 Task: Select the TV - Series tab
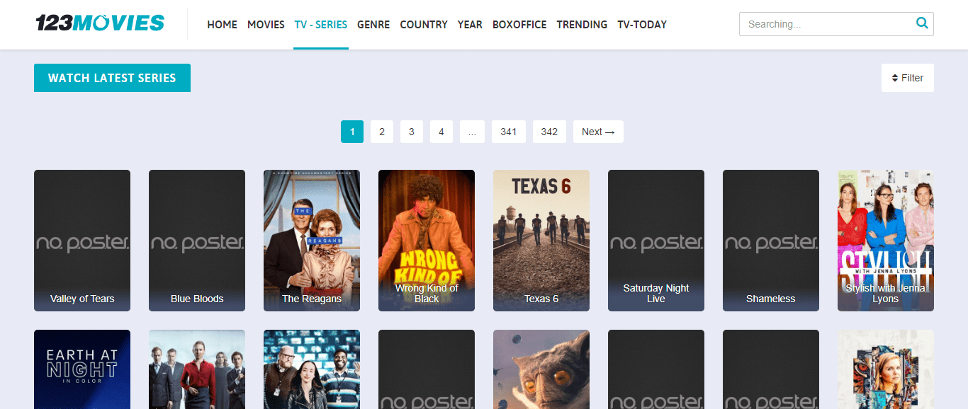[321, 24]
